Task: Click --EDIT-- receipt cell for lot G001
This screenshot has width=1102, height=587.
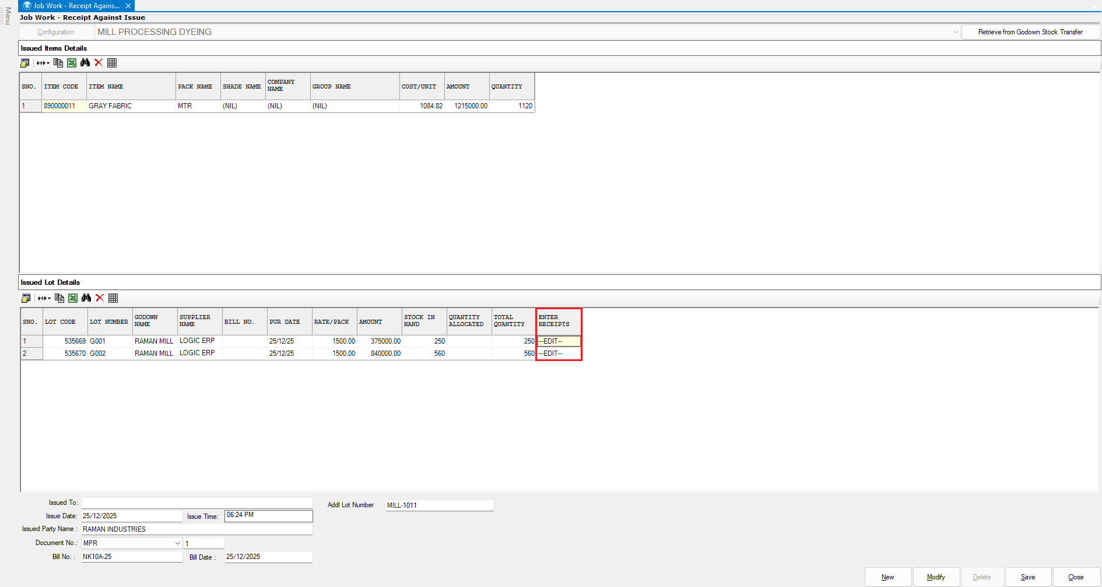Action: [558, 341]
